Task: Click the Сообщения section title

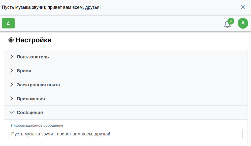Action: point(30,113)
